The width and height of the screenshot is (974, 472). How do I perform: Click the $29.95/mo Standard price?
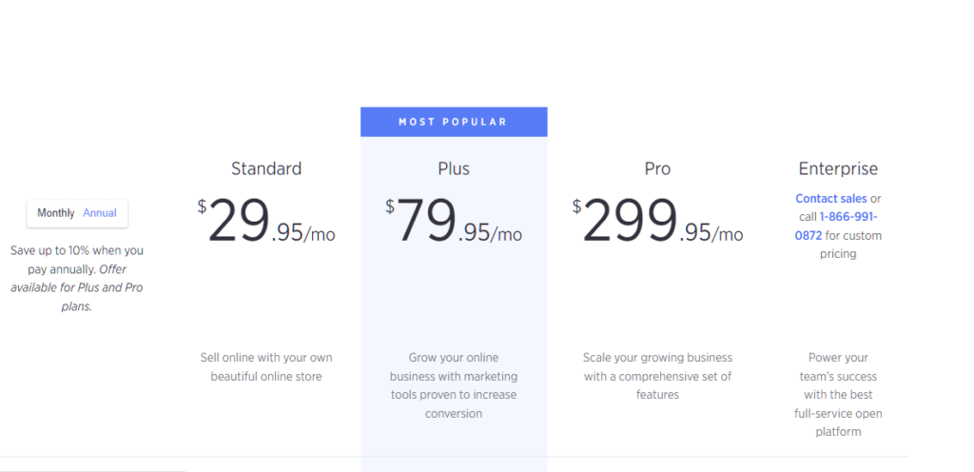266,223
